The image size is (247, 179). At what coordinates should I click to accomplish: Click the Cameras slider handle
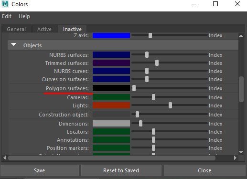[x=153, y=97]
